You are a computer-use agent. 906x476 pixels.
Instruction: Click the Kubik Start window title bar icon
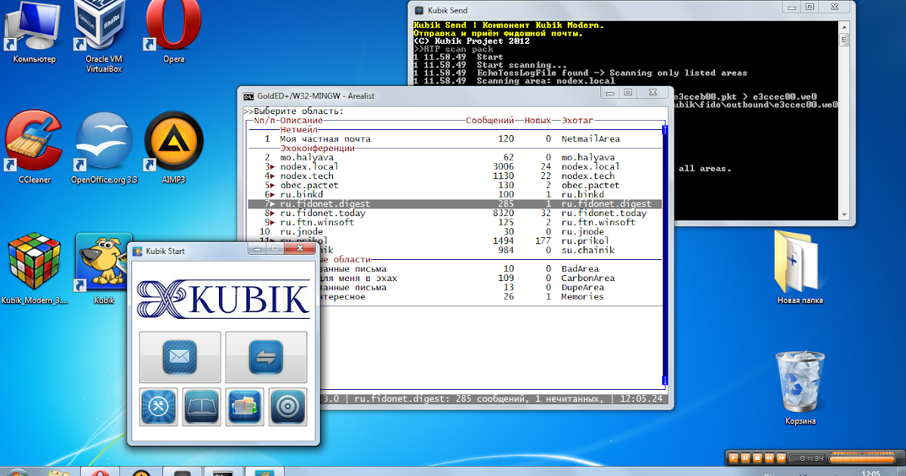137,251
